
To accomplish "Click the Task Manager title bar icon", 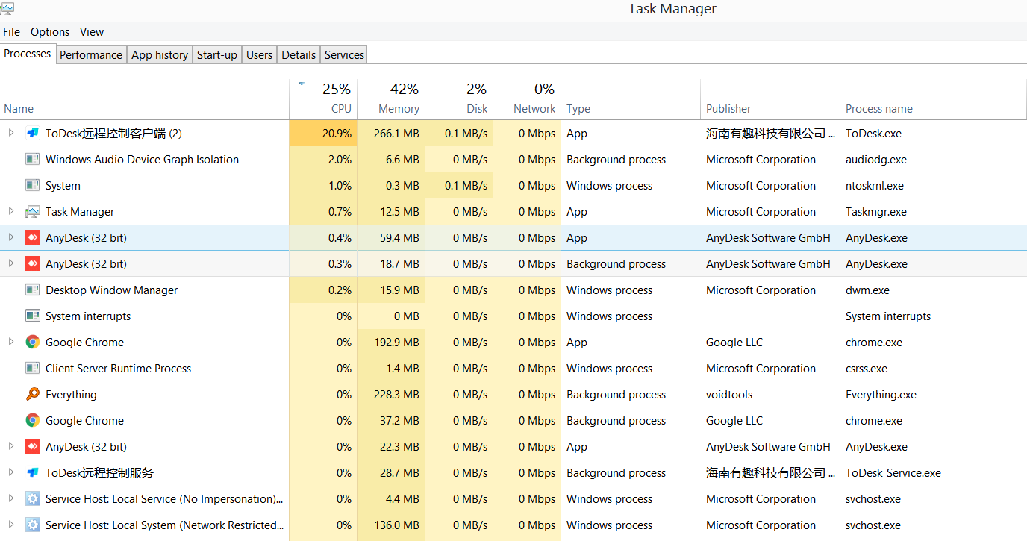I will click(x=7, y=8).
